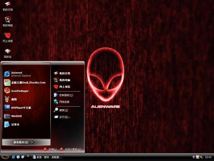Launch Internet Explorer from start menu
This screenshot has height=161, width=214.
26,74
